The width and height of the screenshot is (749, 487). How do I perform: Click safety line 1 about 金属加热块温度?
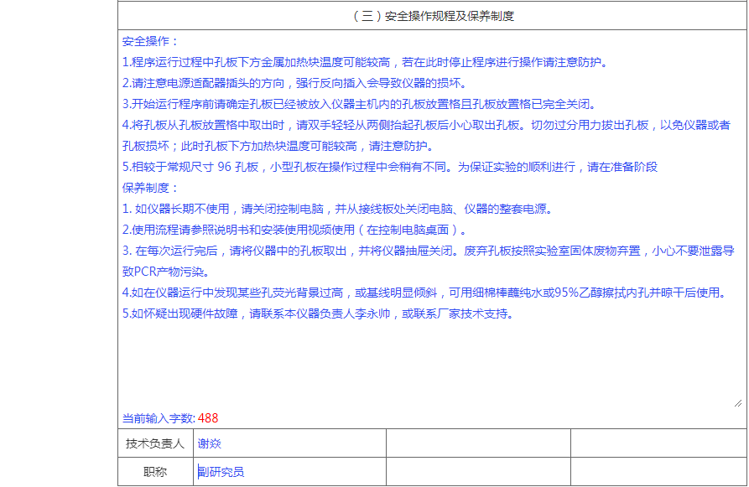(365, 62)
